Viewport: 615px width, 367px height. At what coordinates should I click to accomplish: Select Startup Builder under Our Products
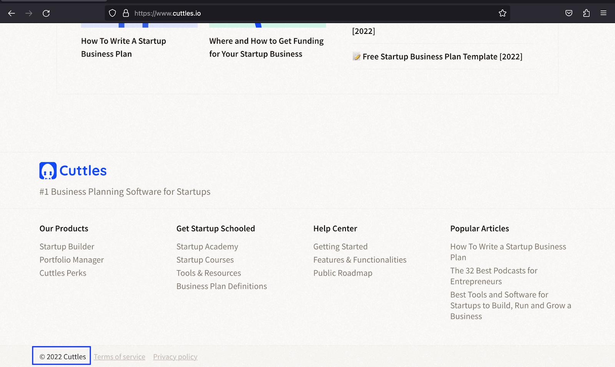66,246
